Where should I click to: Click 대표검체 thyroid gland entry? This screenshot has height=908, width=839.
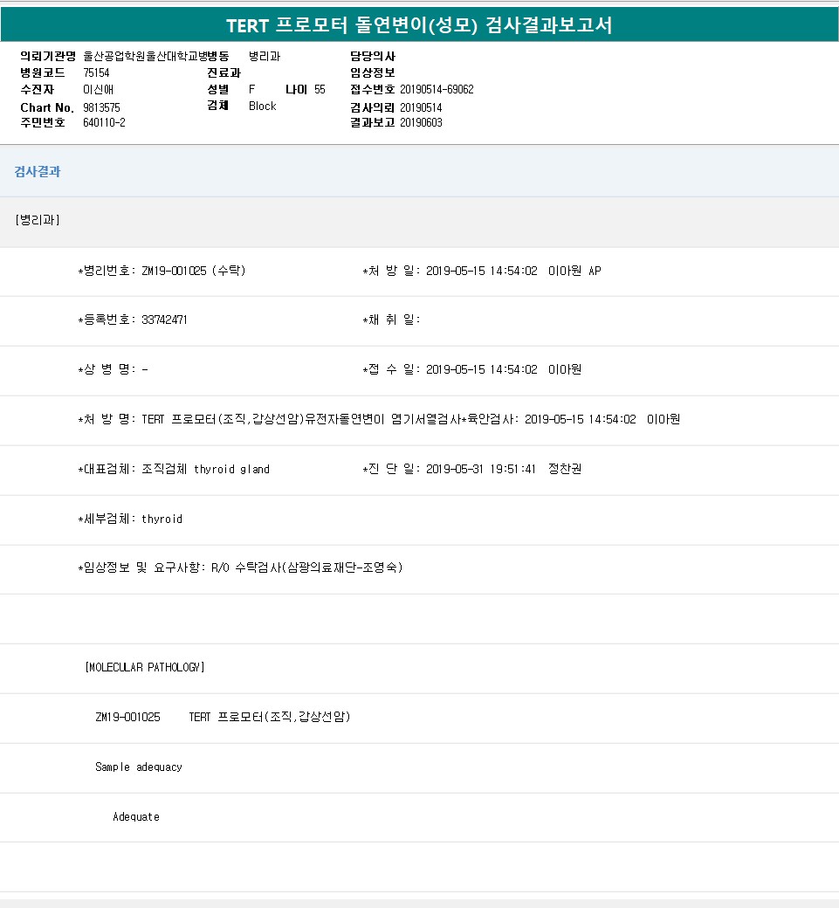(174, 470)
